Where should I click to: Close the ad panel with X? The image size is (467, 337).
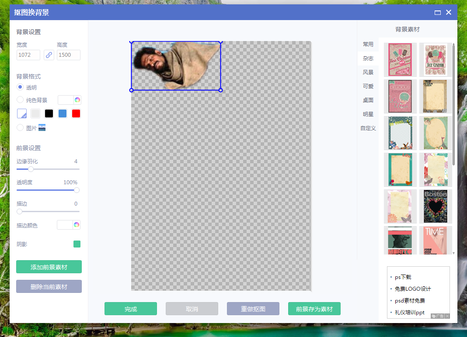coord(447,316)
